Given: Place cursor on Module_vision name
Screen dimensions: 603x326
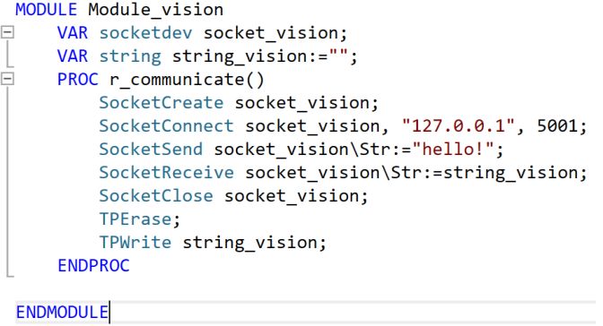Looking at the screenshot, I should [156, 10].
